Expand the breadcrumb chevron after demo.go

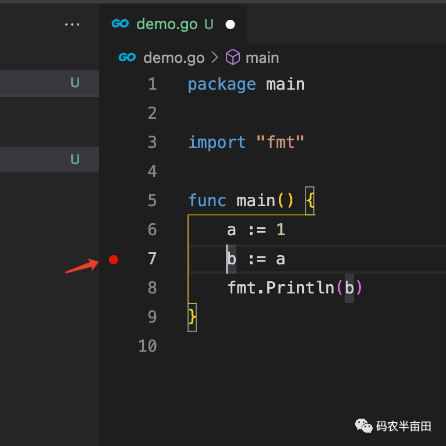click(x=214, y=58)
